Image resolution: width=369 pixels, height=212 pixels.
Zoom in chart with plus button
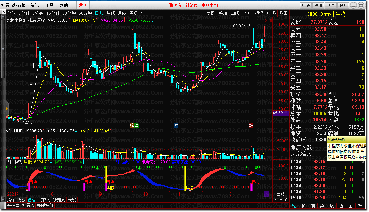coord(275,200)
